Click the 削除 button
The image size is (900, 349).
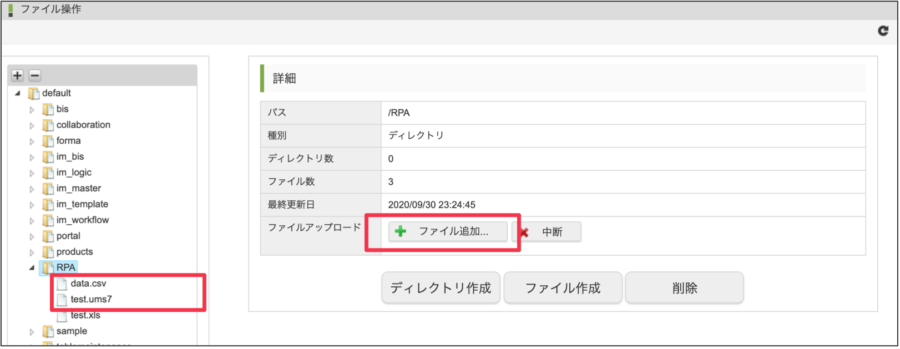(x=684, y=288)
